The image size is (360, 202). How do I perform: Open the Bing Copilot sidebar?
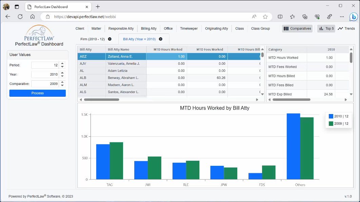point(353,17)
